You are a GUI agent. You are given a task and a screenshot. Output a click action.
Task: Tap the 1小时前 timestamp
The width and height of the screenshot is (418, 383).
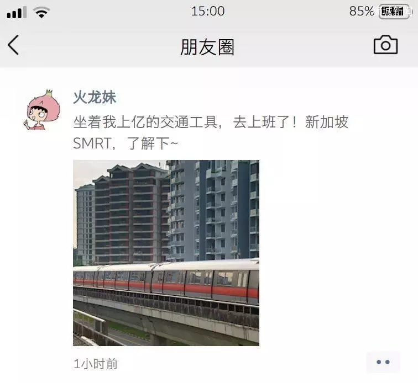pos(96,364)
